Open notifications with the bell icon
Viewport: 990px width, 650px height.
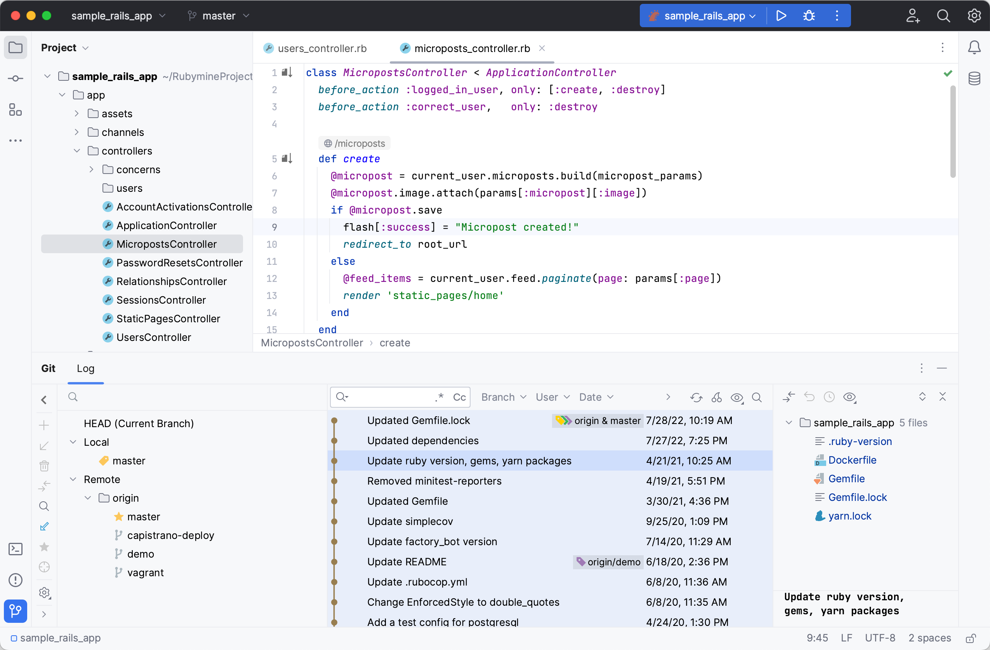(974, 47)
